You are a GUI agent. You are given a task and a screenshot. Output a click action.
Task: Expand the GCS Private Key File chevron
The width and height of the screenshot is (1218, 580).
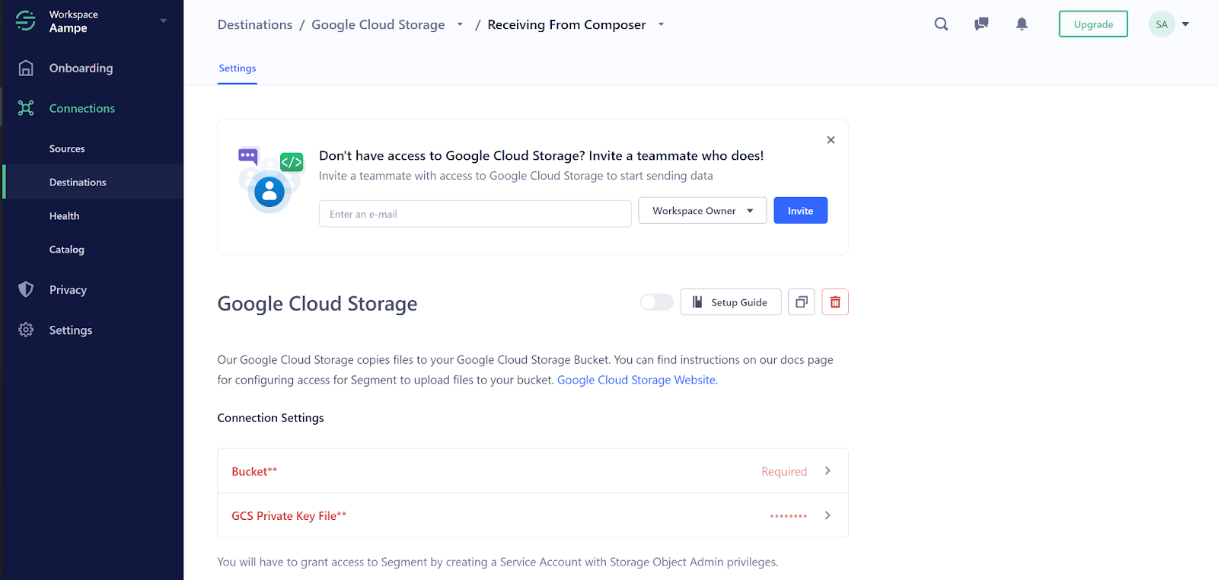827,515
